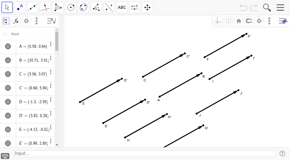Open the main hamburger menu

(280, 8)
